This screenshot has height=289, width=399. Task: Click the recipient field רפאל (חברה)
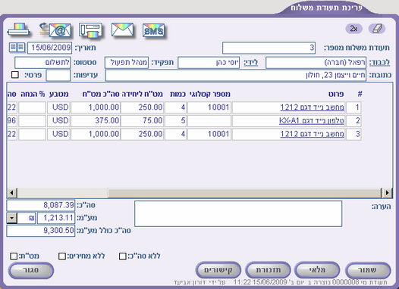[x=316, y=63]
